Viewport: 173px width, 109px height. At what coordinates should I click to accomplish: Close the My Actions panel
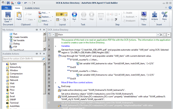pyautogui.click(x=44, y=30)
